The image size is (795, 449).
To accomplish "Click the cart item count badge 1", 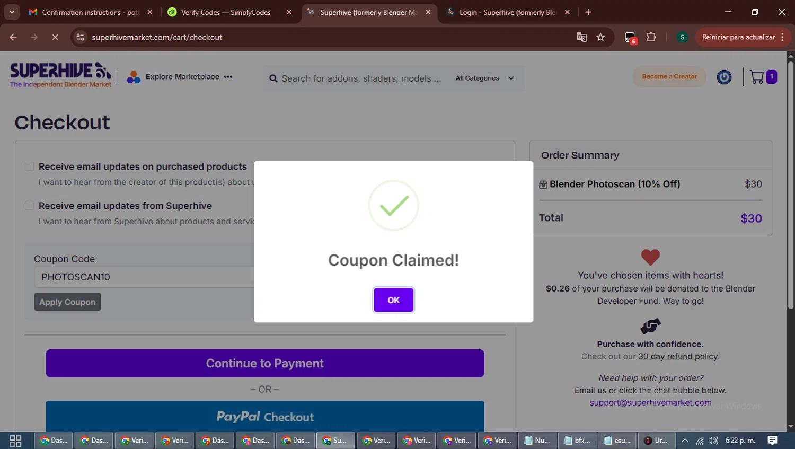I will [x=772, y=77].
